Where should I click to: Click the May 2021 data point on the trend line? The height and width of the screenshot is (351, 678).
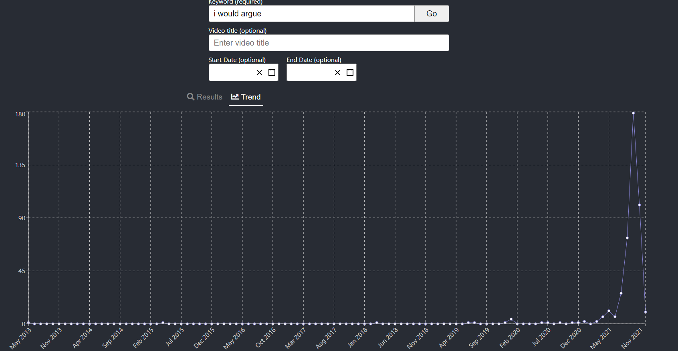tap(609, 311)
